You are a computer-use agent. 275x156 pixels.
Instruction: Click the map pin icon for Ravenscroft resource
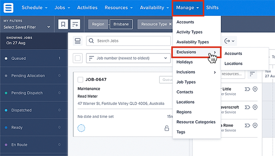point(255,107)
